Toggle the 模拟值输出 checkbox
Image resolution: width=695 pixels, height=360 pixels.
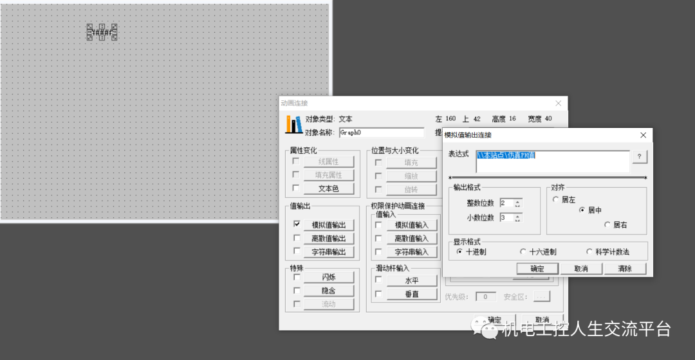click(297, 224)
